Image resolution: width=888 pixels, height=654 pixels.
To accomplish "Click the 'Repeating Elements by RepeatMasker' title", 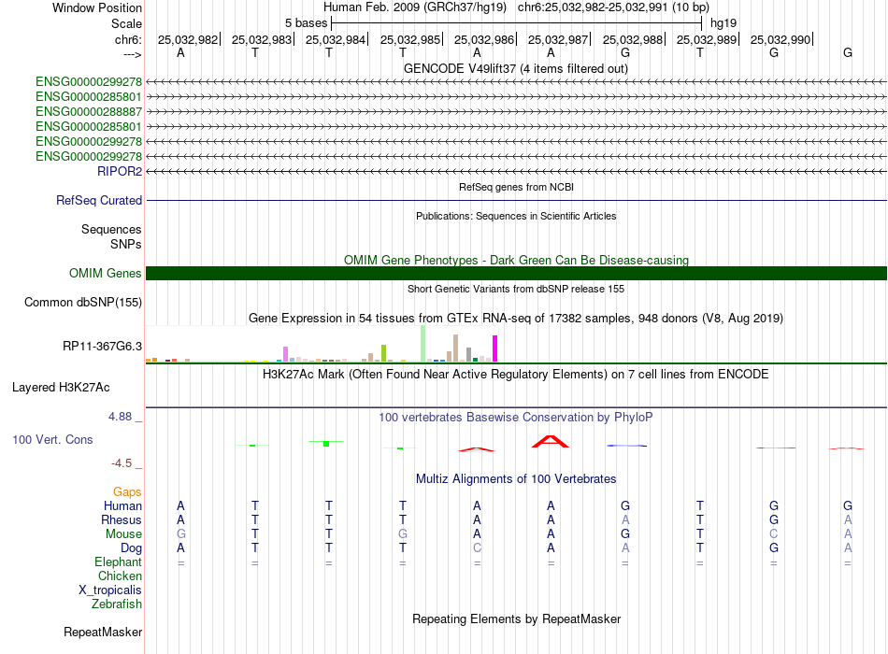I will pos(516,618).
